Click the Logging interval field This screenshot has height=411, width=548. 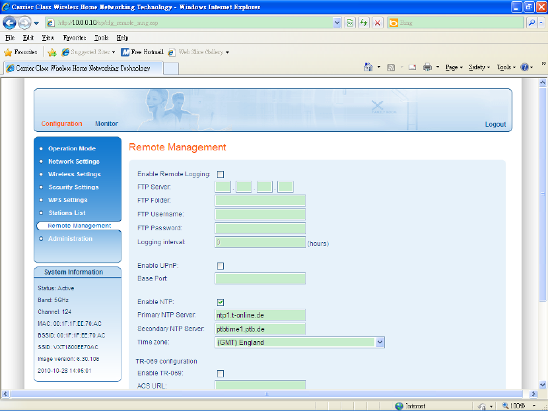pos(260,242)
